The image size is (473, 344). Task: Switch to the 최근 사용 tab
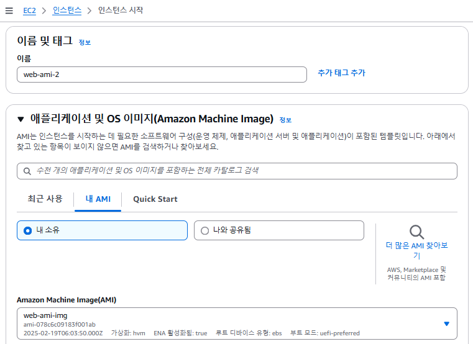[x=45, y=199]
